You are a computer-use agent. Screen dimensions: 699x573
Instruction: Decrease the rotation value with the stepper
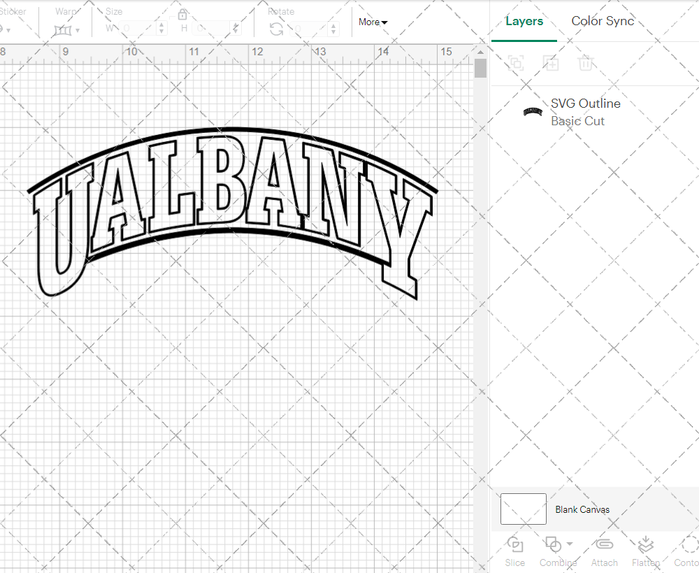coord(333,31)
